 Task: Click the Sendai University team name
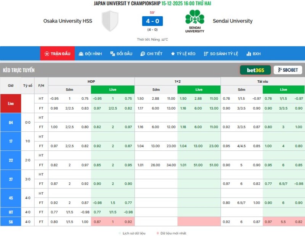pyautogui.click(x=233, y=21)
